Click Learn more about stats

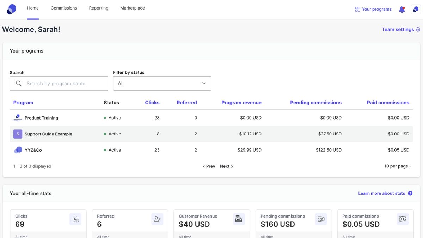[x=381, y=193]
